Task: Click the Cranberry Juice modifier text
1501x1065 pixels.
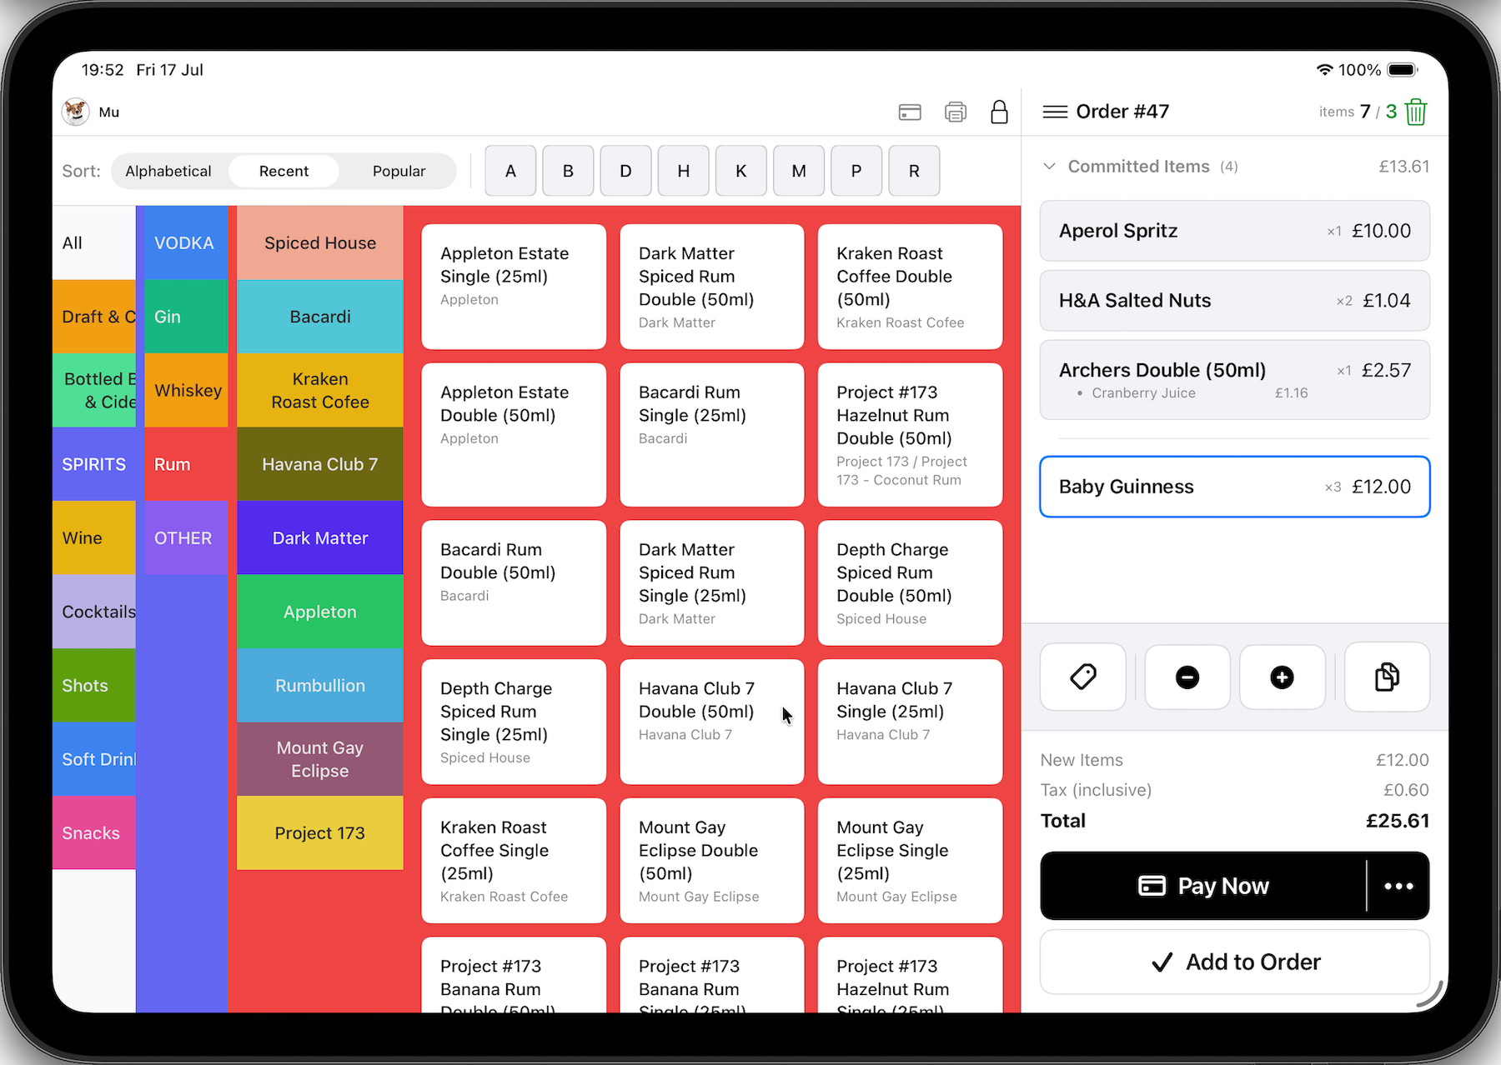Action: pyautogui.click(x=1143, y=393)
